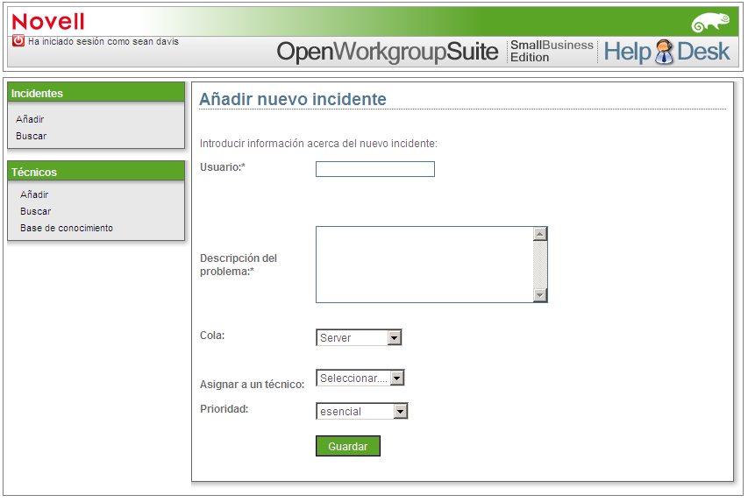Viewport: 748px width, 502px height.
Task: Click the description scrollbar down arrow
Action: click(539, 295)
